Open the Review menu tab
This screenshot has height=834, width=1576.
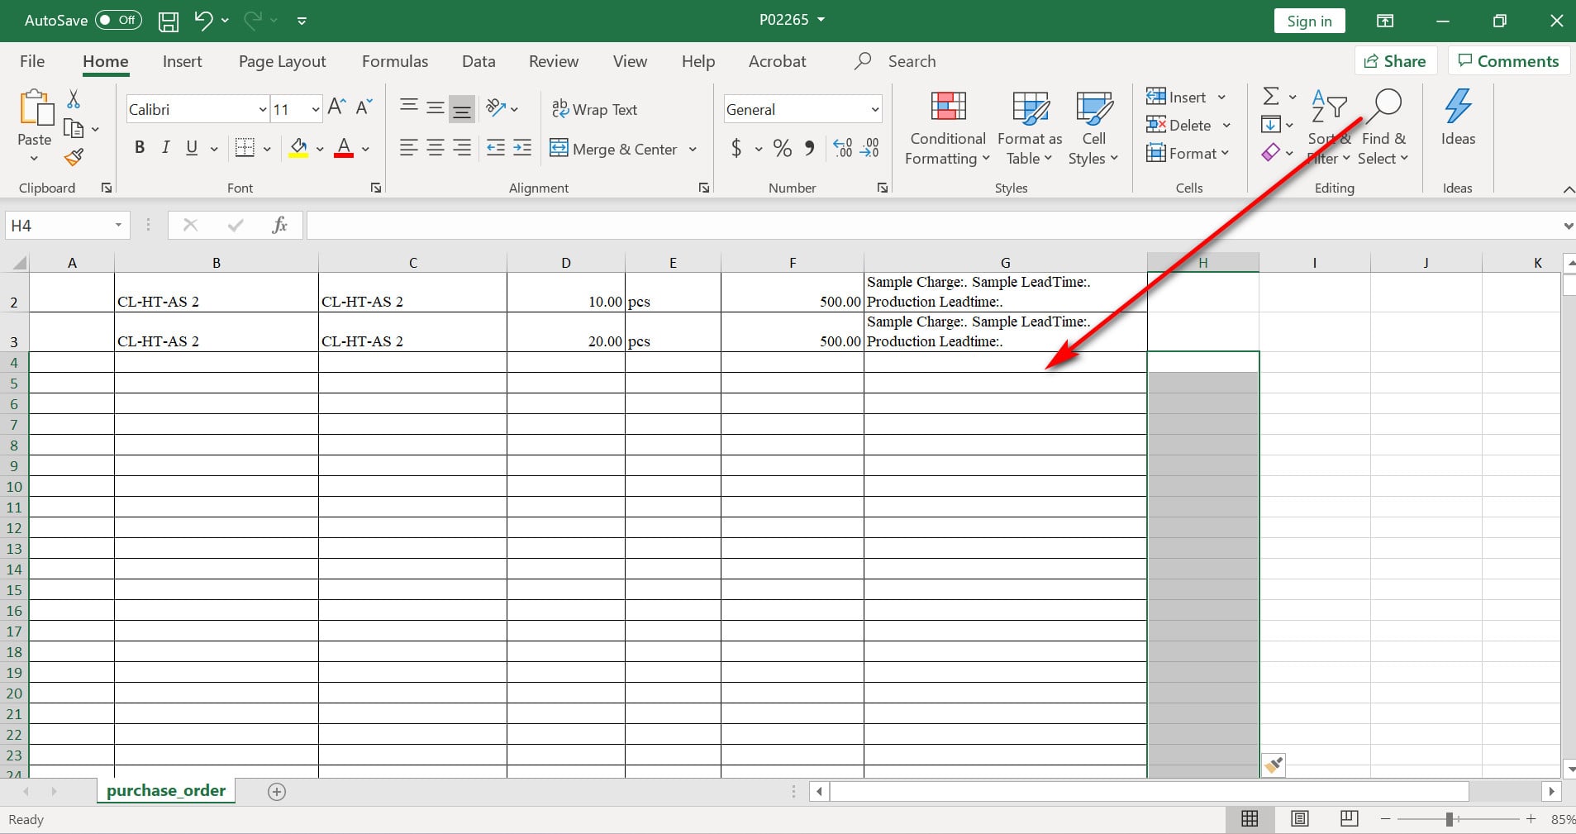tap(552, 60)
